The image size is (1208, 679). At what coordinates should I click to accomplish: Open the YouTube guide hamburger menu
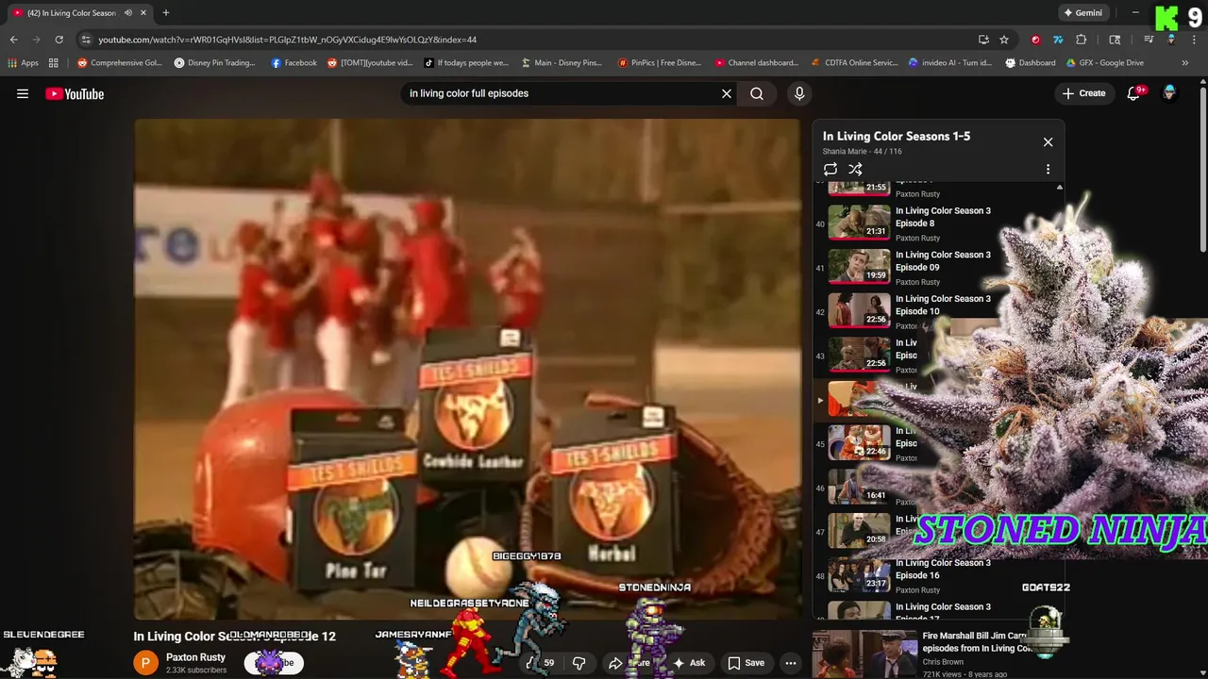23,93
